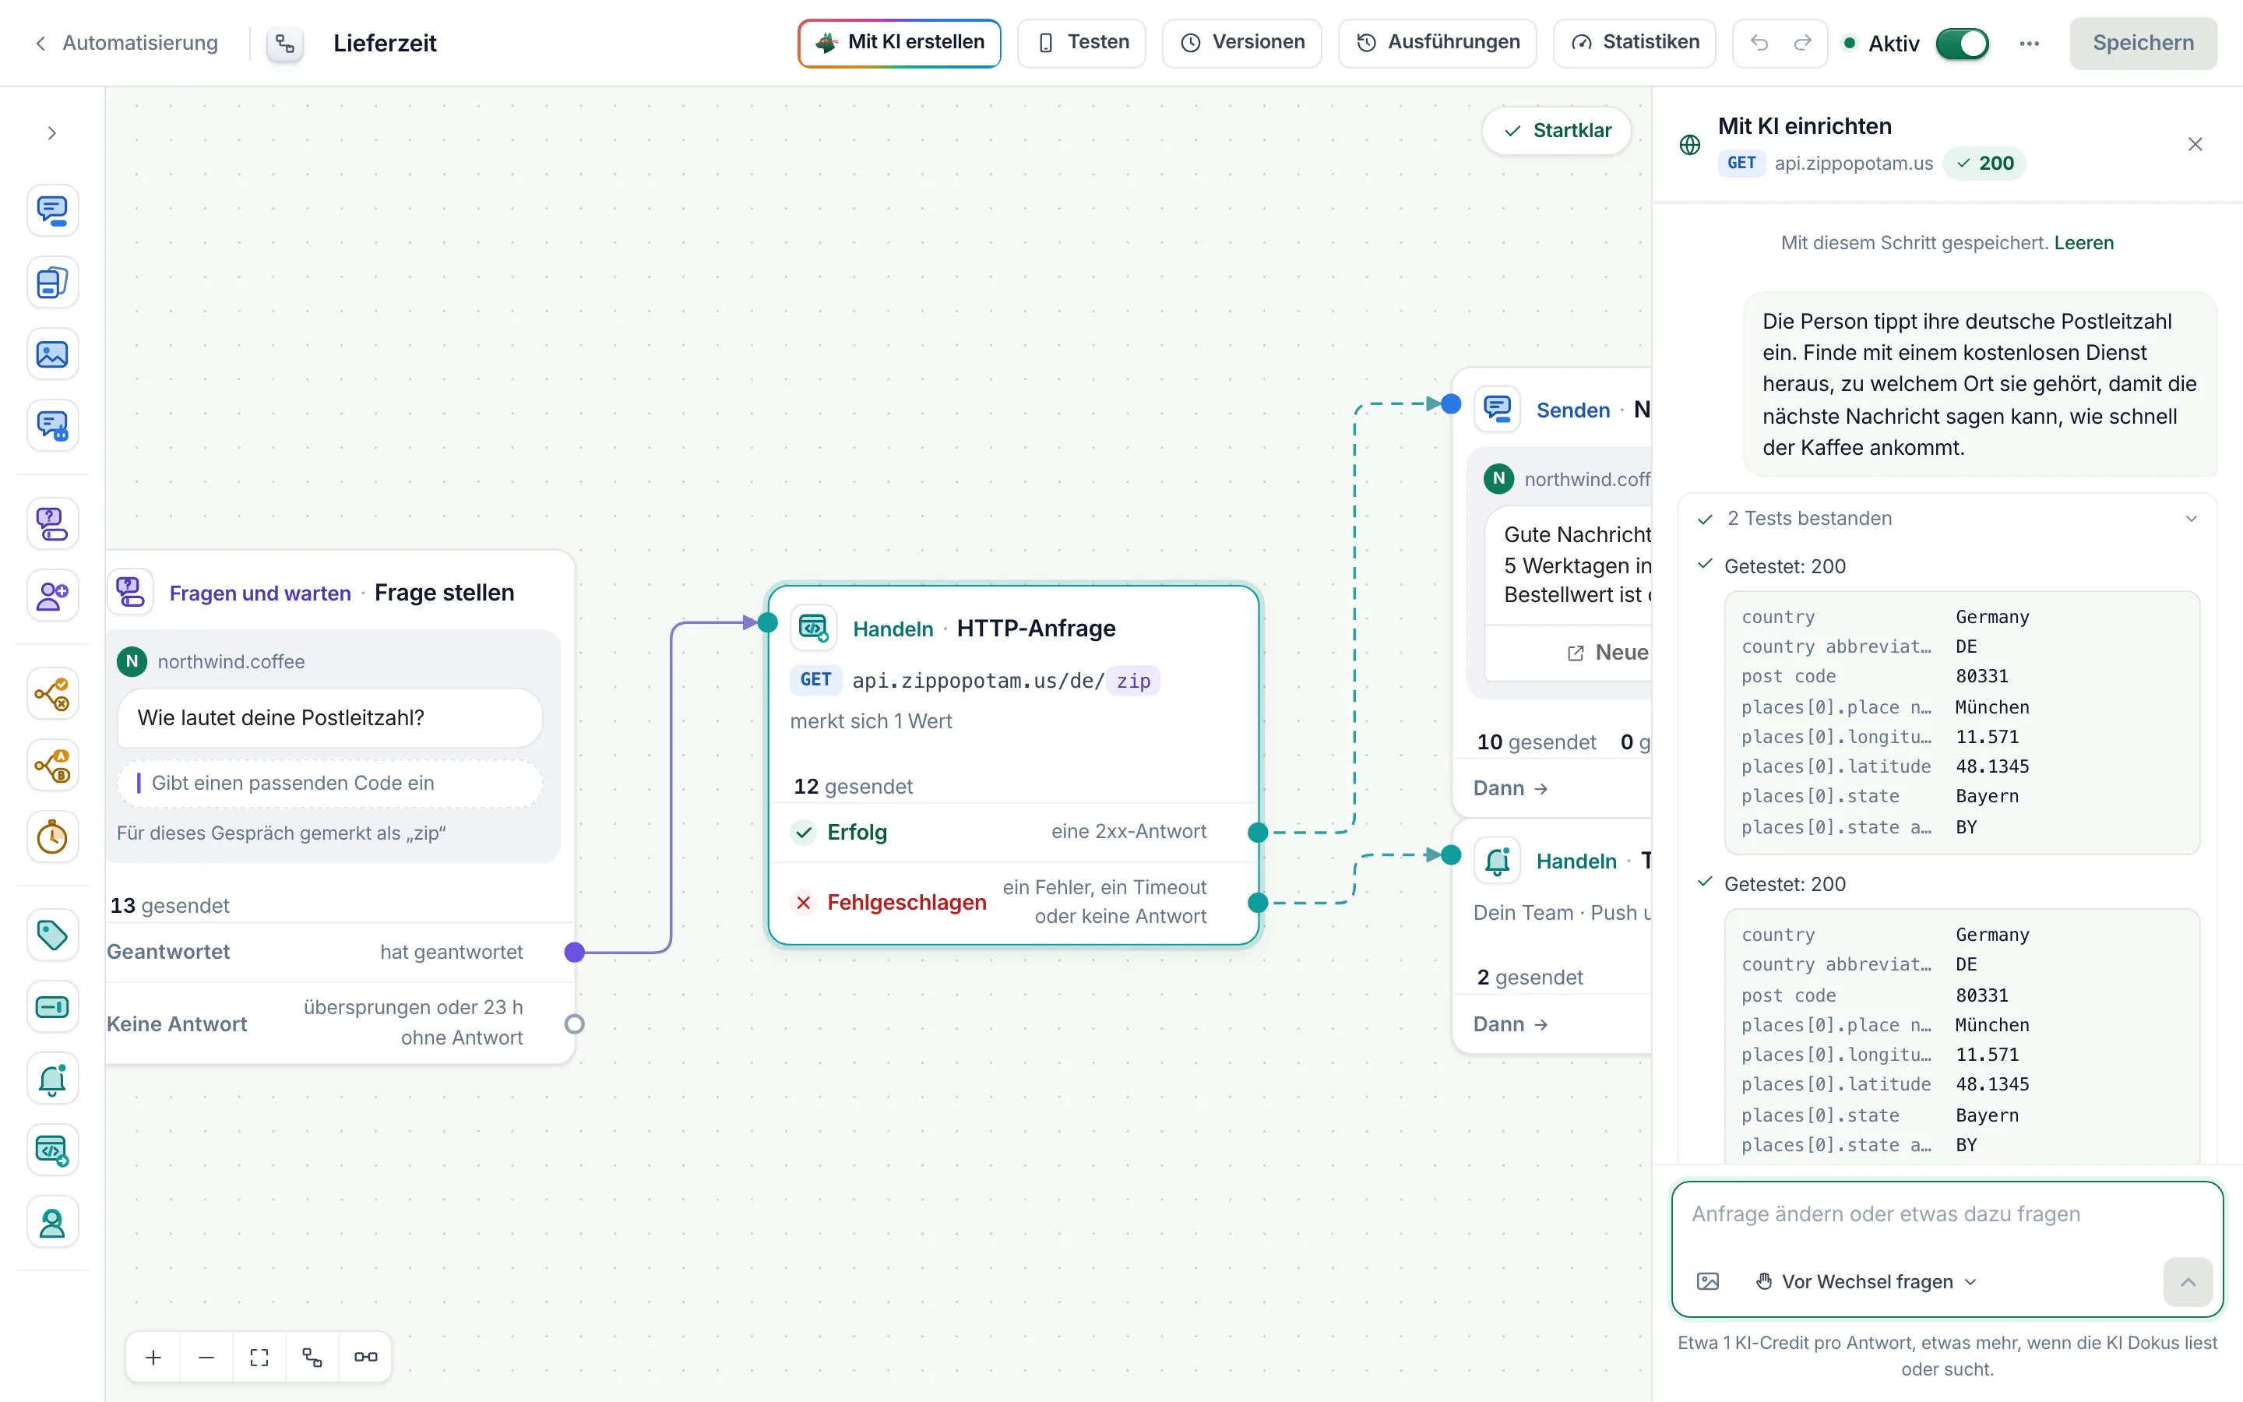Zoom out on the canvas with minus button
2243x1402 pixels.
[x=206, y=1358]
